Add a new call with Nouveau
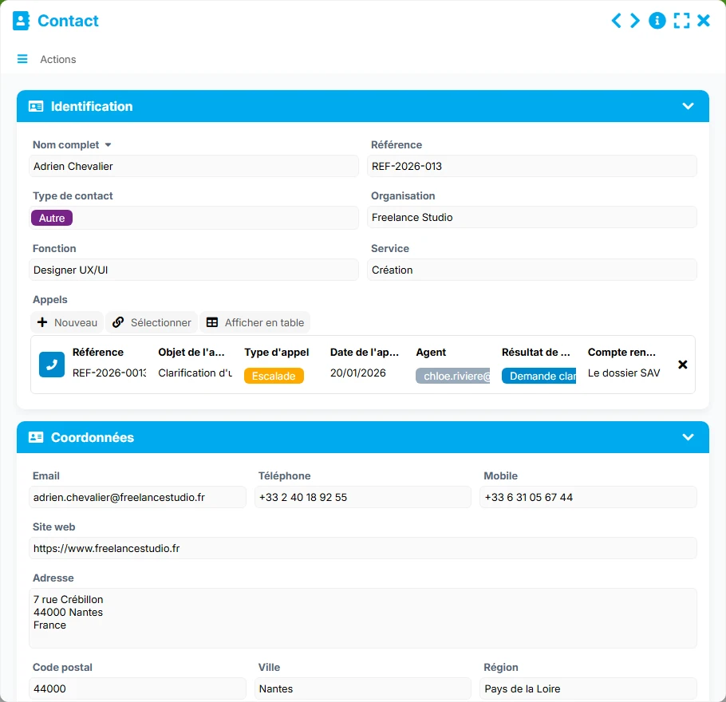This screenshot has width=726, height=702. click(67, 322)
